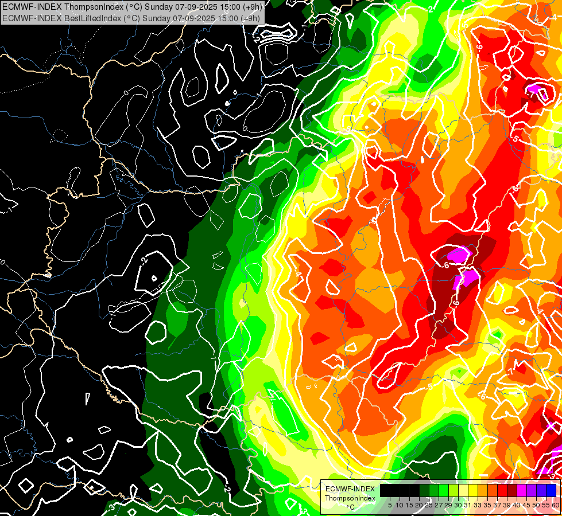Select the yellow-green 29–30 legend swatch

click(454, 490)
